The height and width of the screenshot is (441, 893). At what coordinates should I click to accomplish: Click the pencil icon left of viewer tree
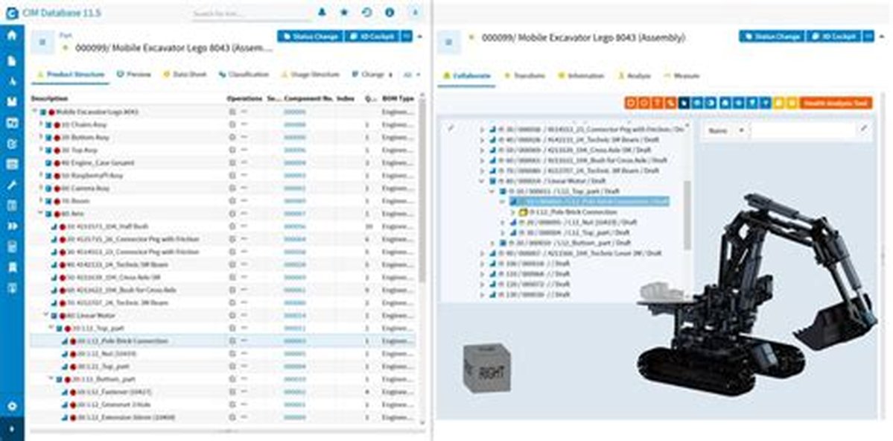(x=451, y=129)
